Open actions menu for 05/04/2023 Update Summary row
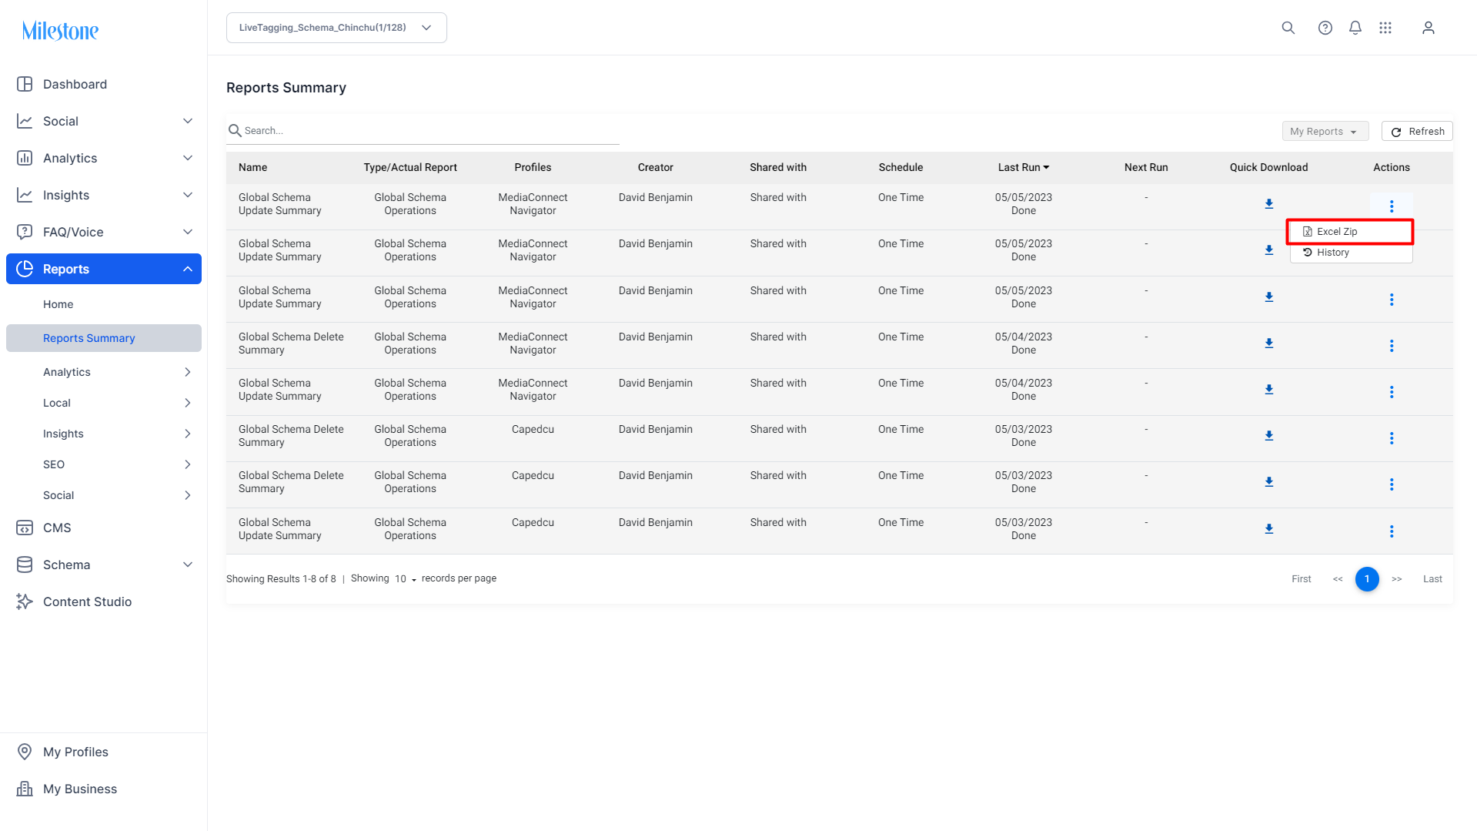The image size is (1477, 831). (x=1392, y=392)
